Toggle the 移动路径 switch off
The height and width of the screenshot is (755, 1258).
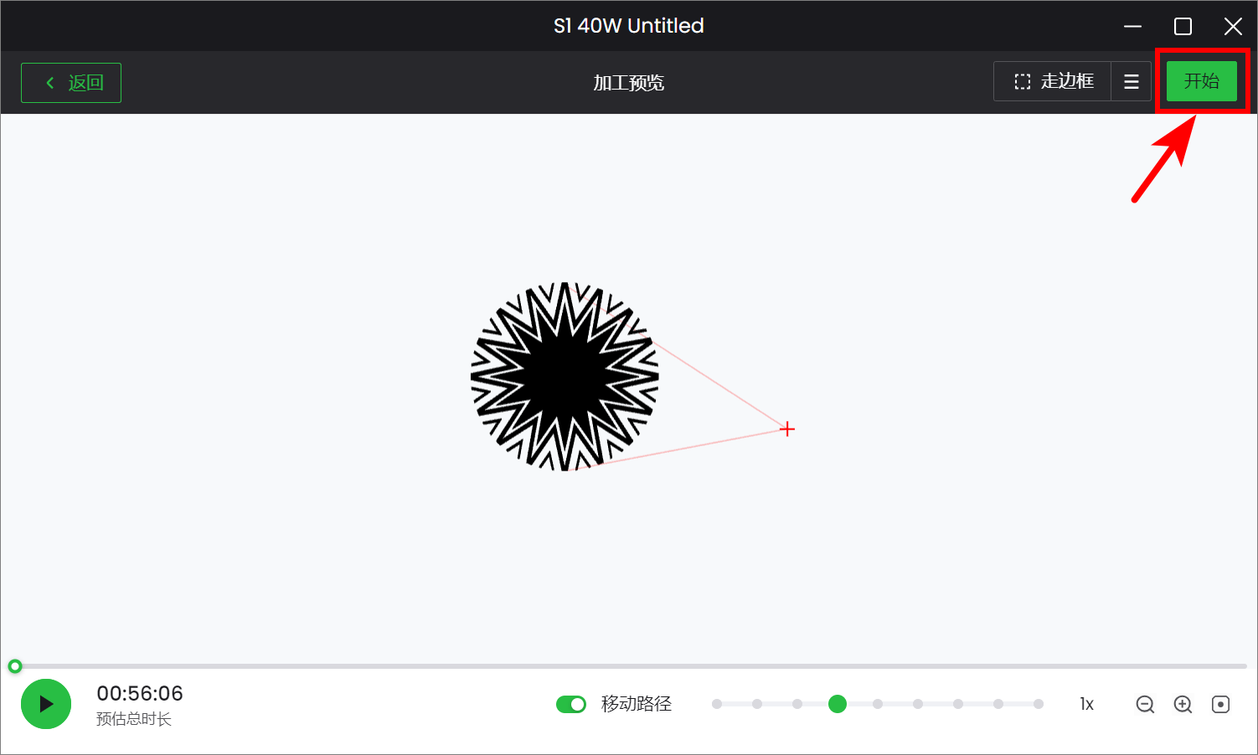571,705
